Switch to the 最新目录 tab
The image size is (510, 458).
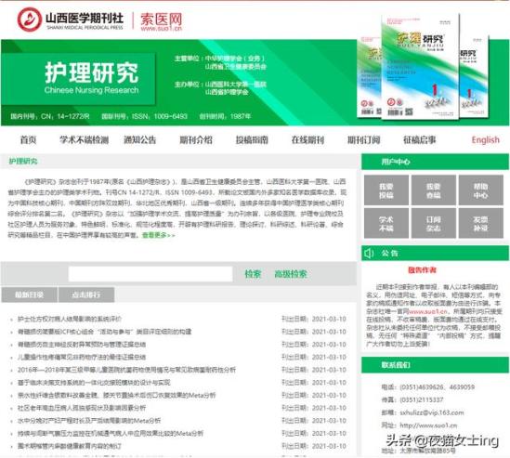click(x=30, y=294)
